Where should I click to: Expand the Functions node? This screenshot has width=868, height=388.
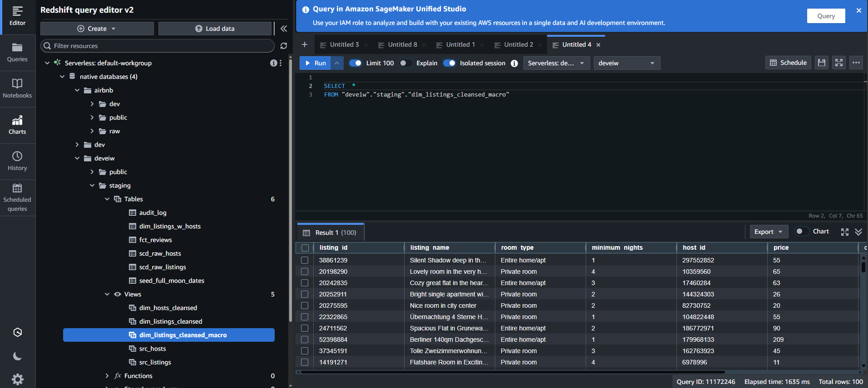[x=107, y=376]
